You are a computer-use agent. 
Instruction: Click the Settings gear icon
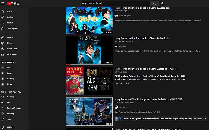pos(3,127)
